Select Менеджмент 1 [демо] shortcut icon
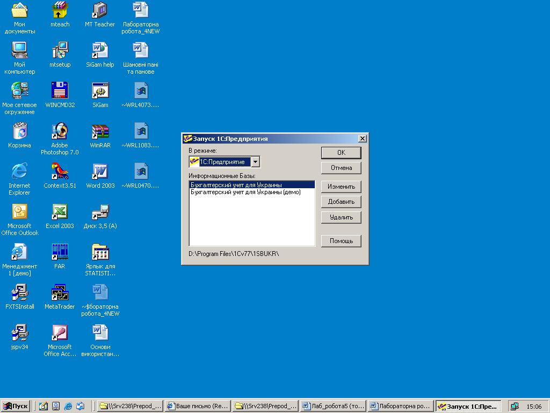Viewport: 550px width, 413px height. (20, 253)
